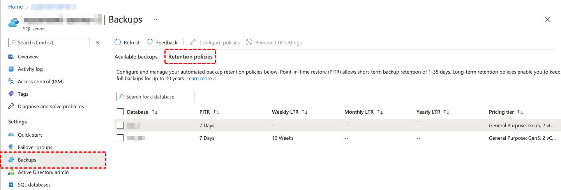This screenshot has width=561, height=190.
Task: Click the Feedback heart icon
Action: (x=150, y=42)
